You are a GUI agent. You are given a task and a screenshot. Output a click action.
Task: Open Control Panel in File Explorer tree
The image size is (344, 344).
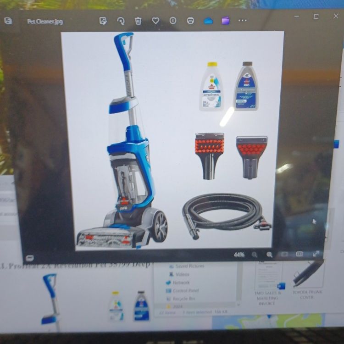coord(182,291)
